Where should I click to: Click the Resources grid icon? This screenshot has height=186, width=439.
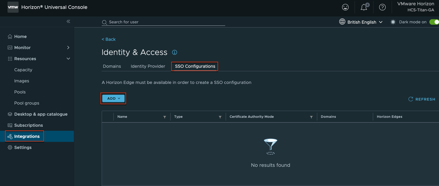(x=10, y=59)
